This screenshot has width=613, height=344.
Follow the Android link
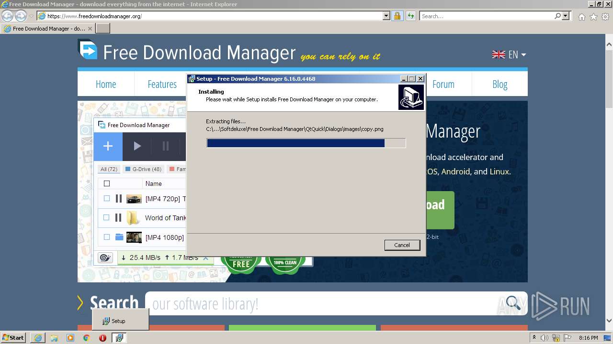tap(455, 172)
